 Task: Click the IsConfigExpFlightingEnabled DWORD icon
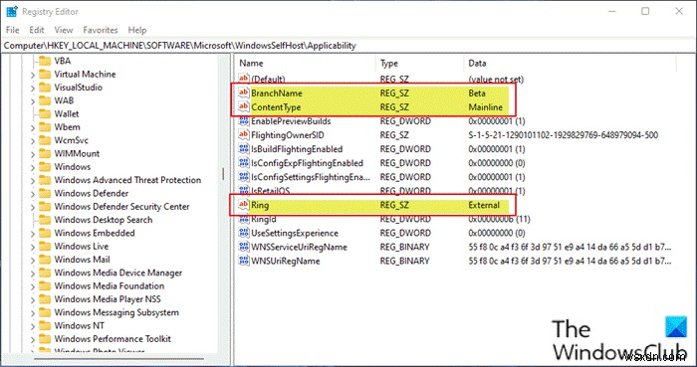pyautogui.click(x=244, y=163)
